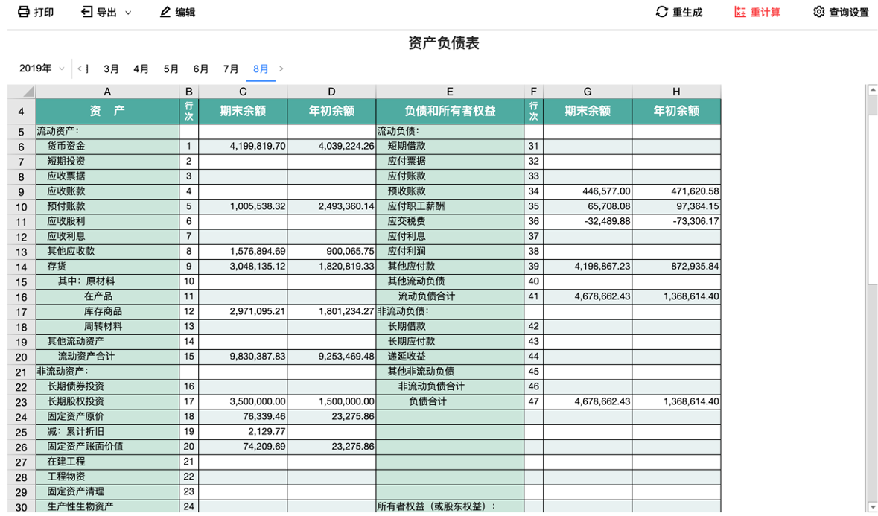Switch to the 6月 tab
Image resolution: width=878 pixels, height=516 pixels.
click(x=201, y=69)
